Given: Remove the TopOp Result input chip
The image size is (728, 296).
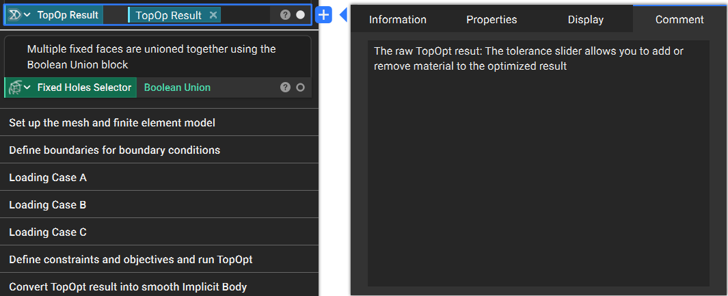Looking at the screenshot, I should [x=213, y=15].
